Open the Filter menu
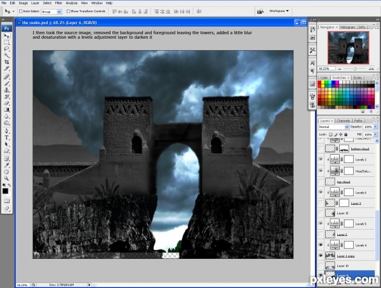This screenshot has width=381, height=288. point(58,3)
